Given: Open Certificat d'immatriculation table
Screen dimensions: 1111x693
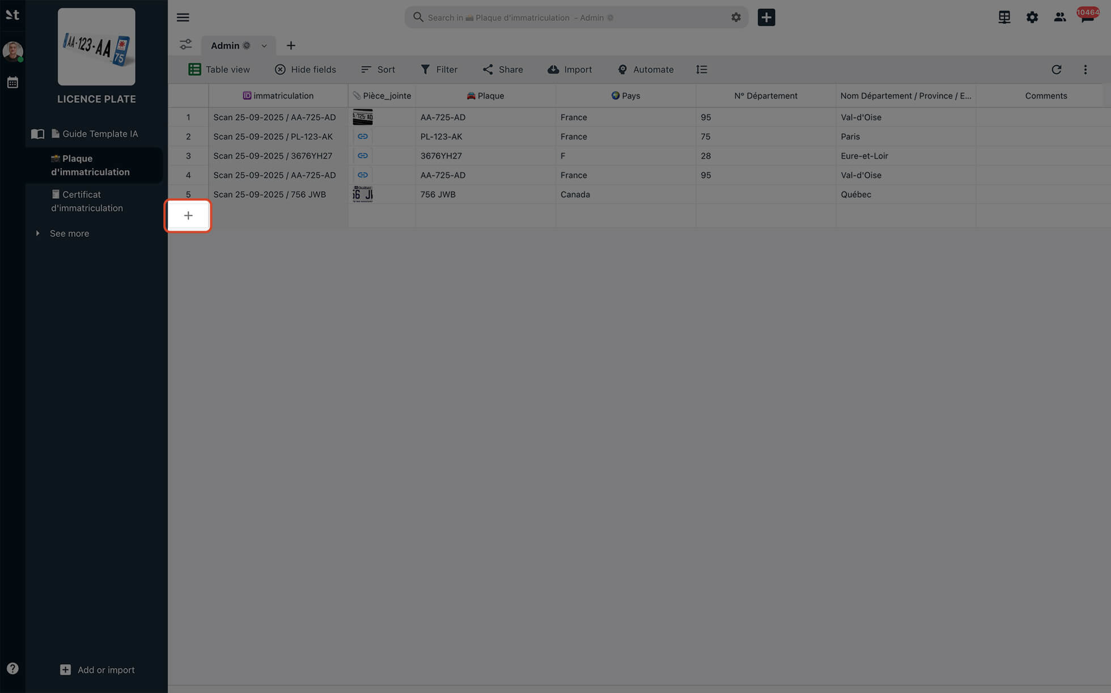Looking at the screenshot, I should click(x=87, y=201).
